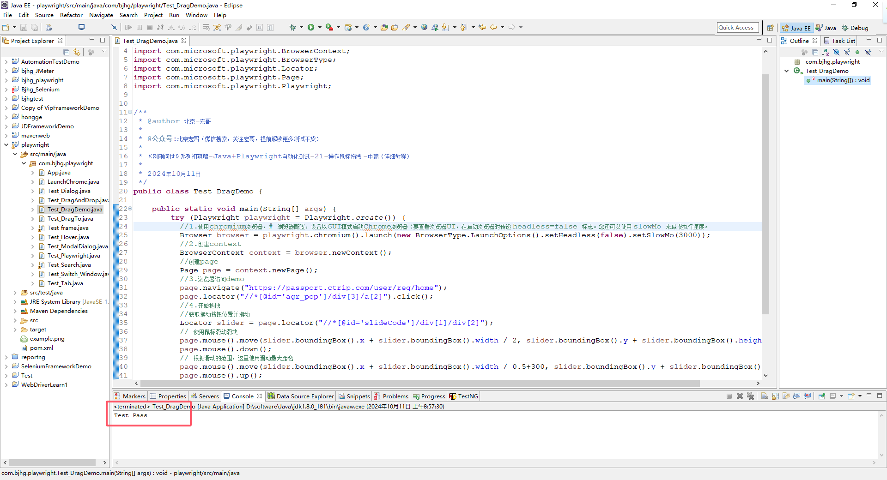Click Open Perspective icon beside Quick Access

tap(770, 28)
